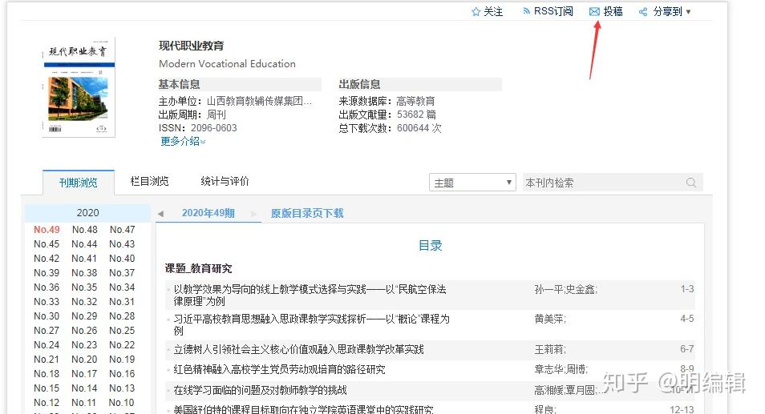765x414 pixels.
Task: Open issue No.33
Action: coord(47,302)
